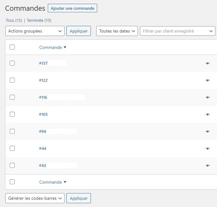
Task: Show the Terminée orders view
Action: click(35, 20)
